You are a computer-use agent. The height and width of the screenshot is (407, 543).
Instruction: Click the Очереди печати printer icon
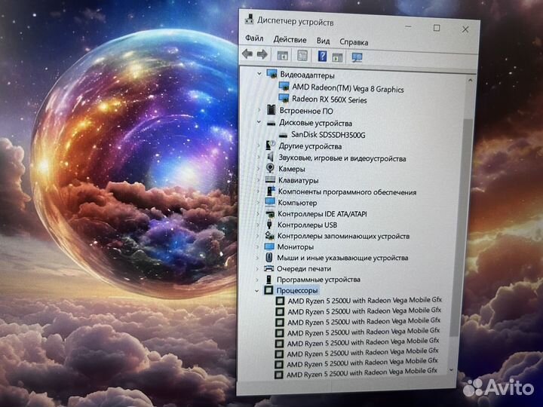269,268
